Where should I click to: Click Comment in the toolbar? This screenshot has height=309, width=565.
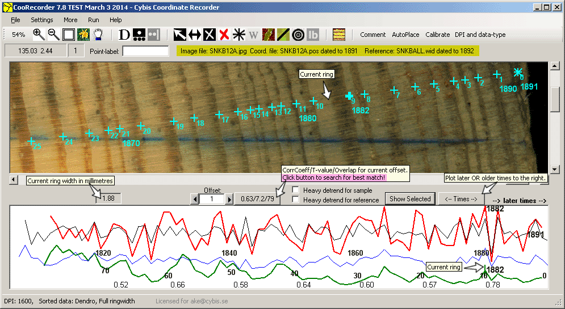click(373, 35)
